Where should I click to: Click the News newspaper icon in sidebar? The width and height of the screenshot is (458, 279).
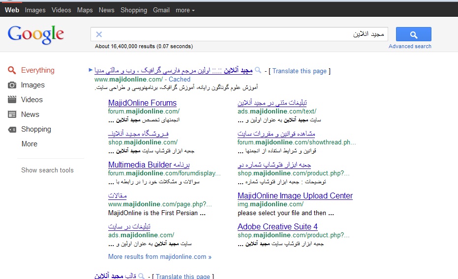point(12,114)
